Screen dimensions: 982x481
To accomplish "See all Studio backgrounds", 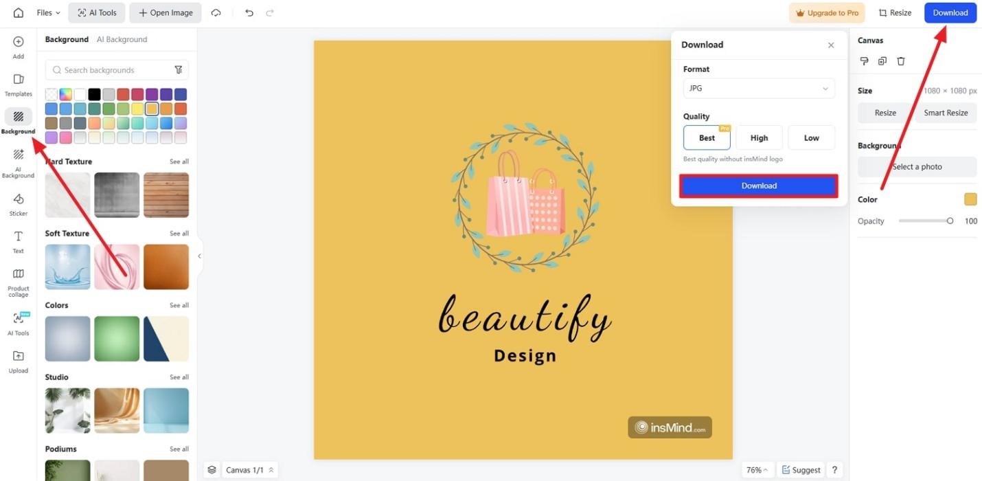I will click(x=179, y=377).
